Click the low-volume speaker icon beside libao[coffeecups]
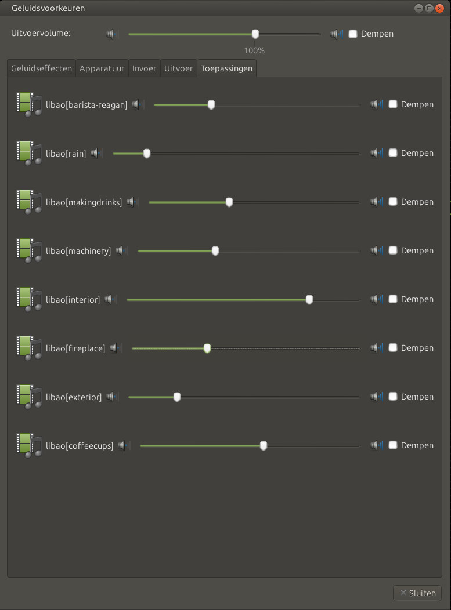The height and width of the screenshot is (610, 451). tap(124, 445)
